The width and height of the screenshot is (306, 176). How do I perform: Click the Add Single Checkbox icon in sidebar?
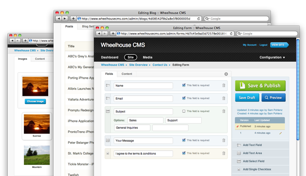click(x=239, y=169)
